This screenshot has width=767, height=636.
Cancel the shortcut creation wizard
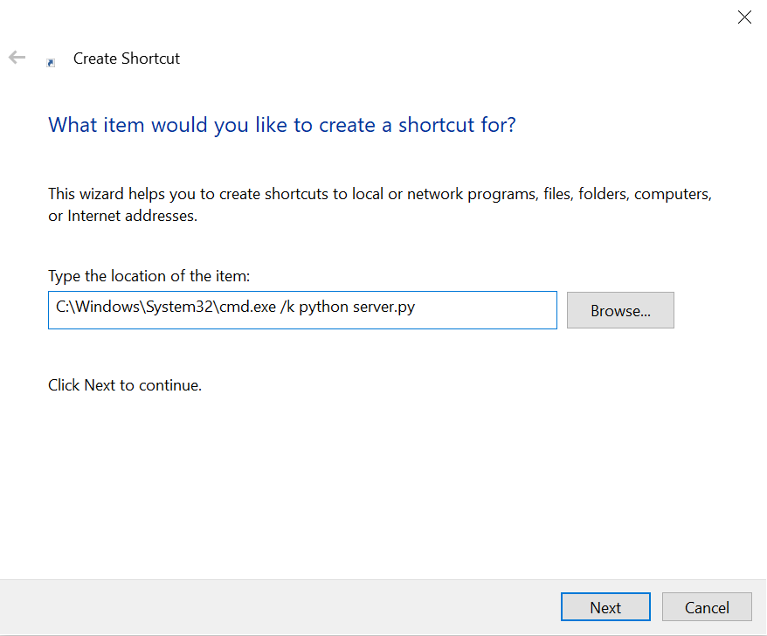pos(707,607)
